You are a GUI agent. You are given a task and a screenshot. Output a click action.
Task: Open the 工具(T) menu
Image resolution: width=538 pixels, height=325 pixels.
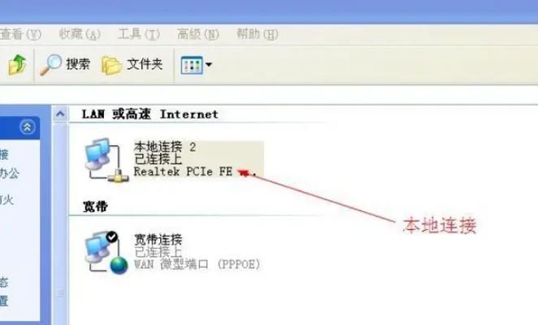[139, 34]
